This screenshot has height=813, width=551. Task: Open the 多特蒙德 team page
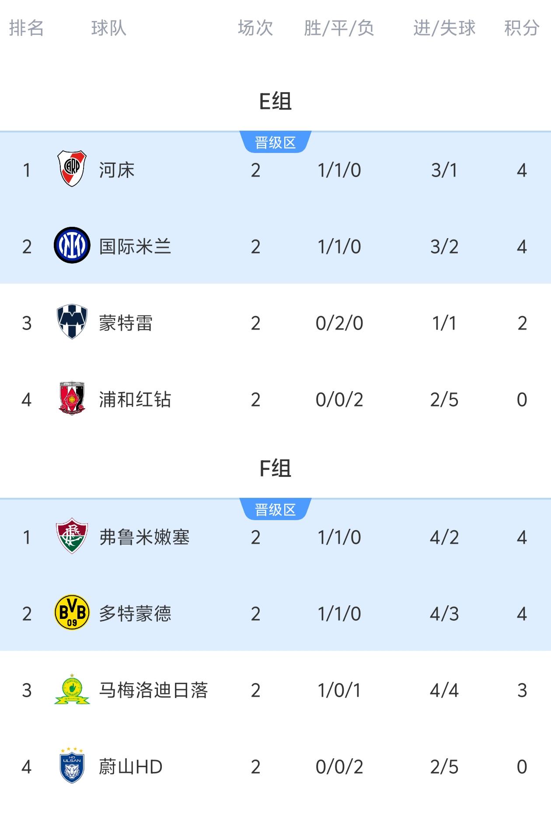pyautogui.click(x=135, y=614)
